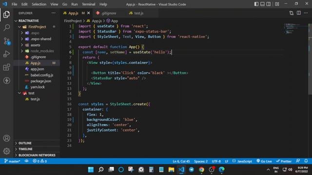Open errors and warnings problems indicator
The width and height of the screenshot is (312, 175).
click(40, 161)
